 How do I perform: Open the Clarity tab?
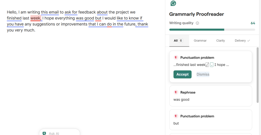[220, 41]
